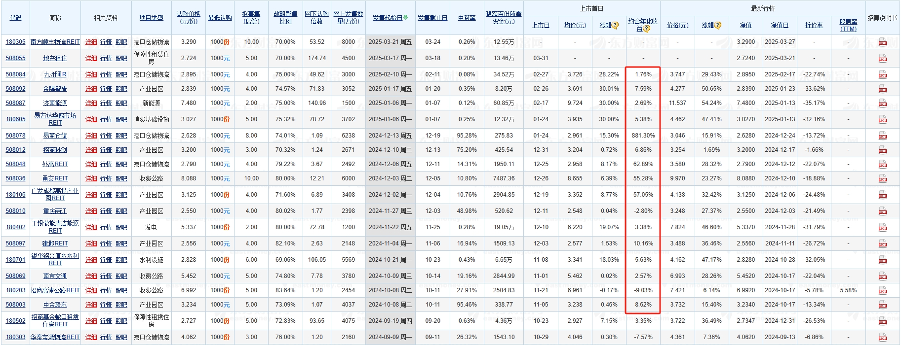The height and width of the screenshot is (345, 901).
Task: Sort by 最新行情 价格(元) header
Action: point(677,25)
